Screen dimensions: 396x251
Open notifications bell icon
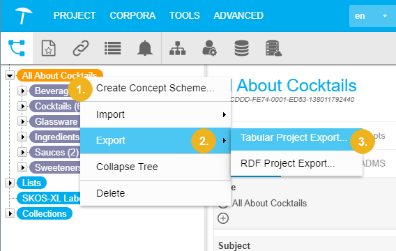(x=145, y=47)
